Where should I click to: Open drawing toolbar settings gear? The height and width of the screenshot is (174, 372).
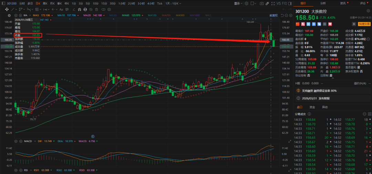click(109, 10)
